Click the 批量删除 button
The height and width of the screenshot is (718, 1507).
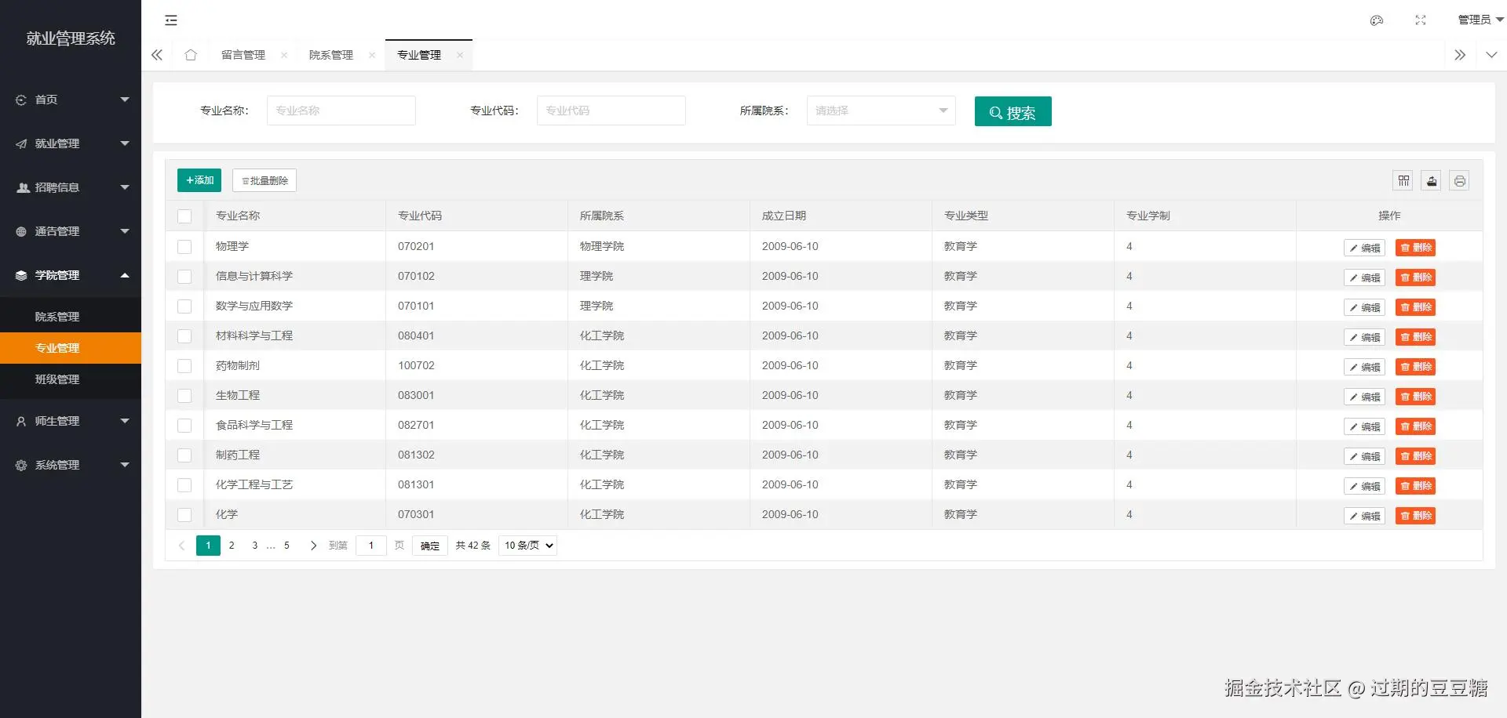point(265,180)
